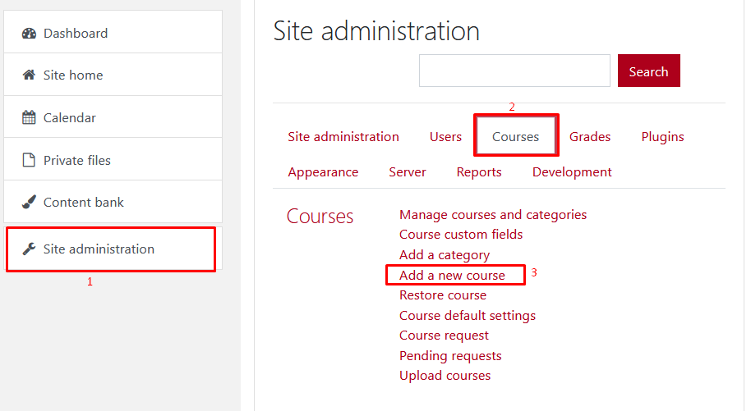
Task: Focus the site administration search field
Action: pos(514,71)
